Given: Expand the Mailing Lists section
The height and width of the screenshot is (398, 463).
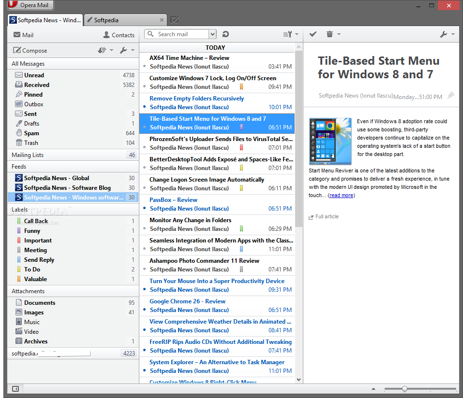Looking at the screenshot, I should point(73,155).
